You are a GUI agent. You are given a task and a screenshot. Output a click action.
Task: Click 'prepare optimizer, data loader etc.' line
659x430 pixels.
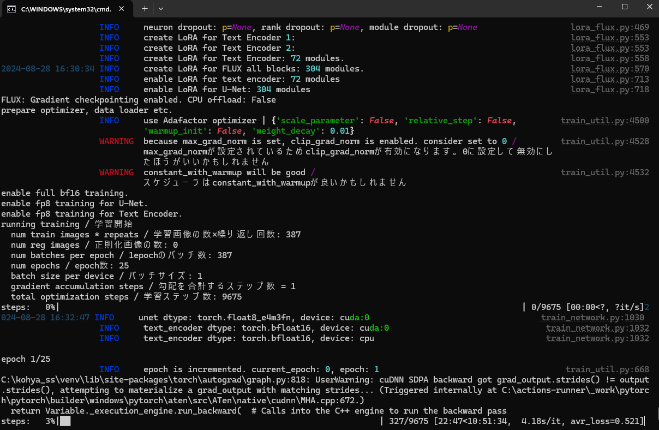click(87, 110)
